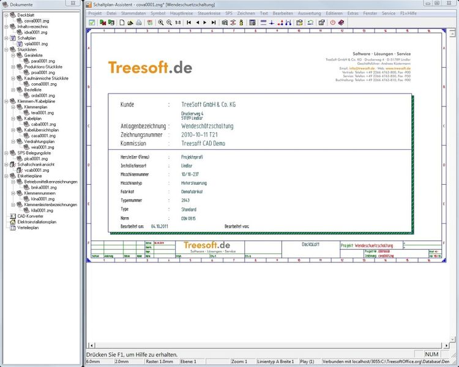Click the Linientyp A Breite 1 status field
The image size is (459, 367).
tap(277, 361)
